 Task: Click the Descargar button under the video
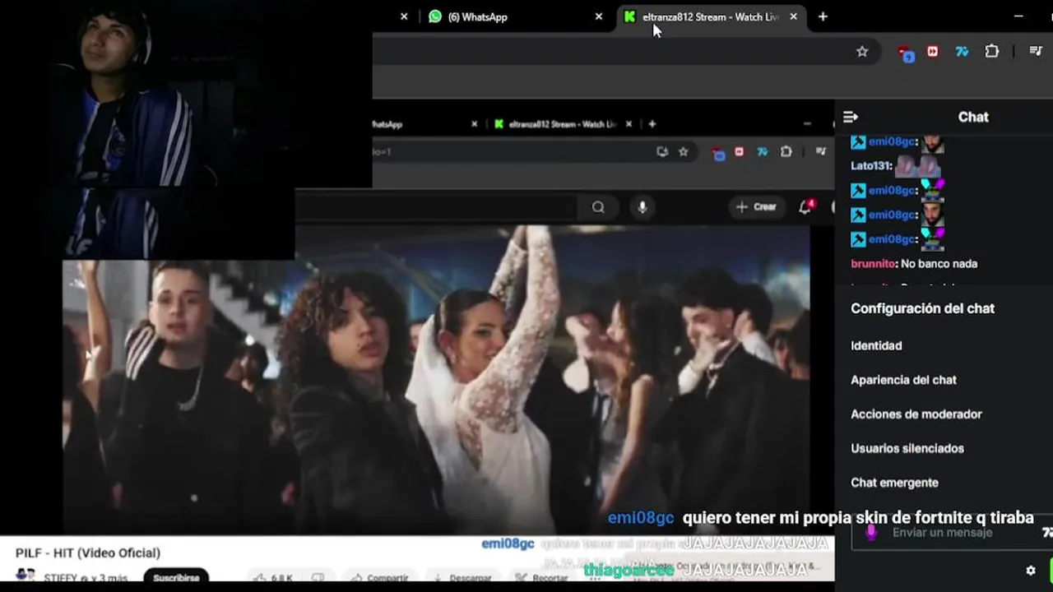tap(464, 578)
